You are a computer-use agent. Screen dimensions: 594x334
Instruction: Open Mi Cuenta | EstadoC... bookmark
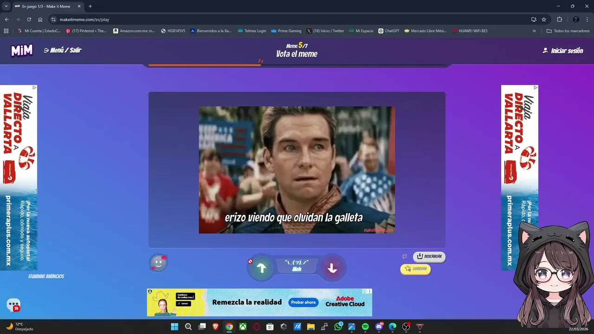(x=39, y=31)
